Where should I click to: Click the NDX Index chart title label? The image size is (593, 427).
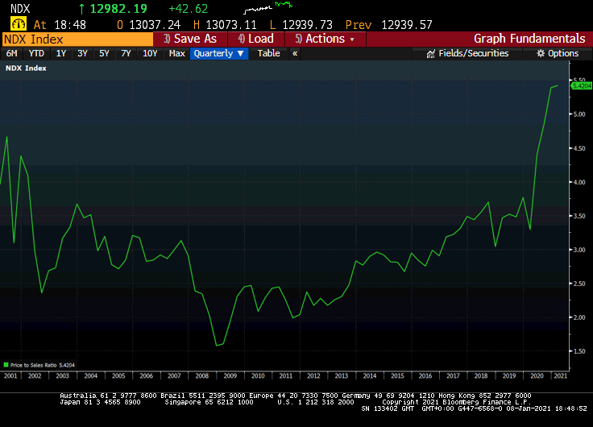click(x=26, y=68)
